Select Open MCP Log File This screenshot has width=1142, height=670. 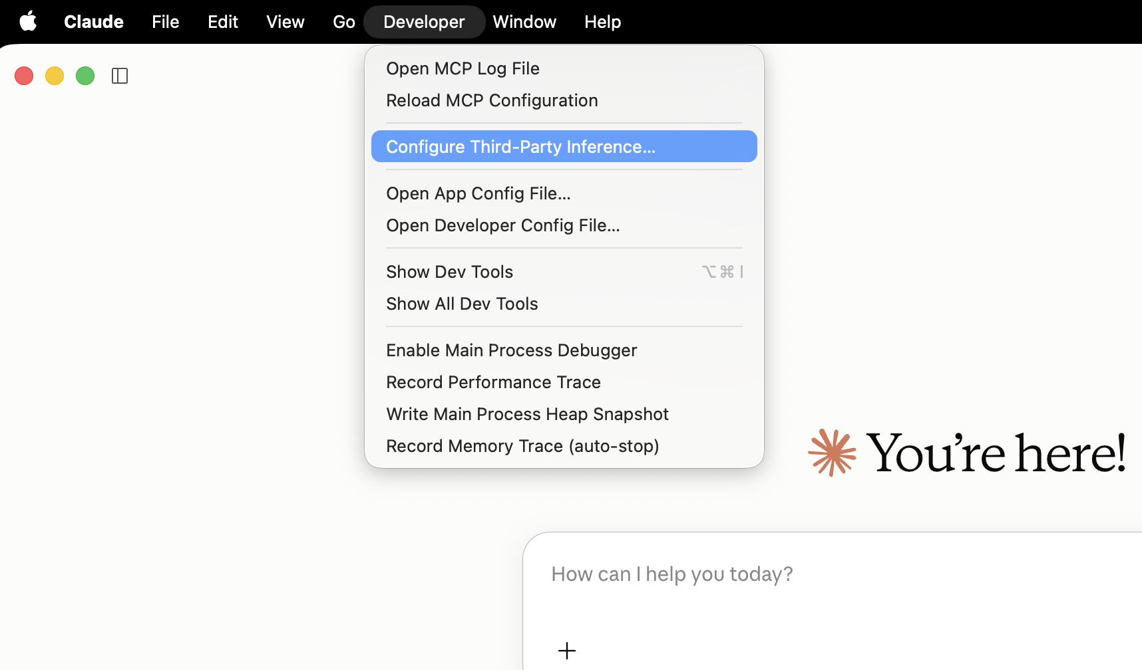pyautogui.click(x=564, y=68)
